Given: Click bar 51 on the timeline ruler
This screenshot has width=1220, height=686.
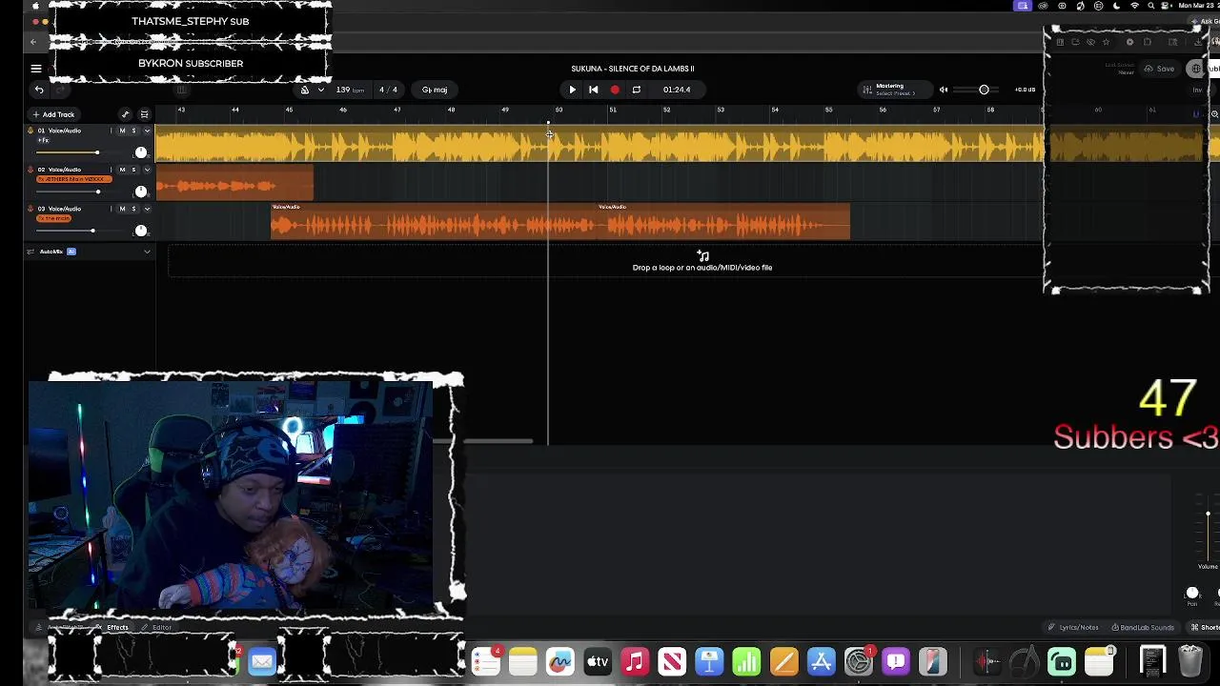Looking at the screenshot, I should pyautogui.click(x=613, y=111).
